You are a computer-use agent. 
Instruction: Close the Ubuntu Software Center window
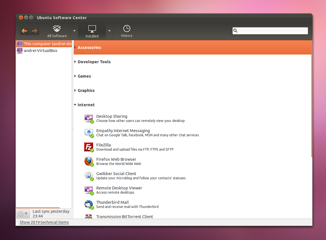[21, 18]
